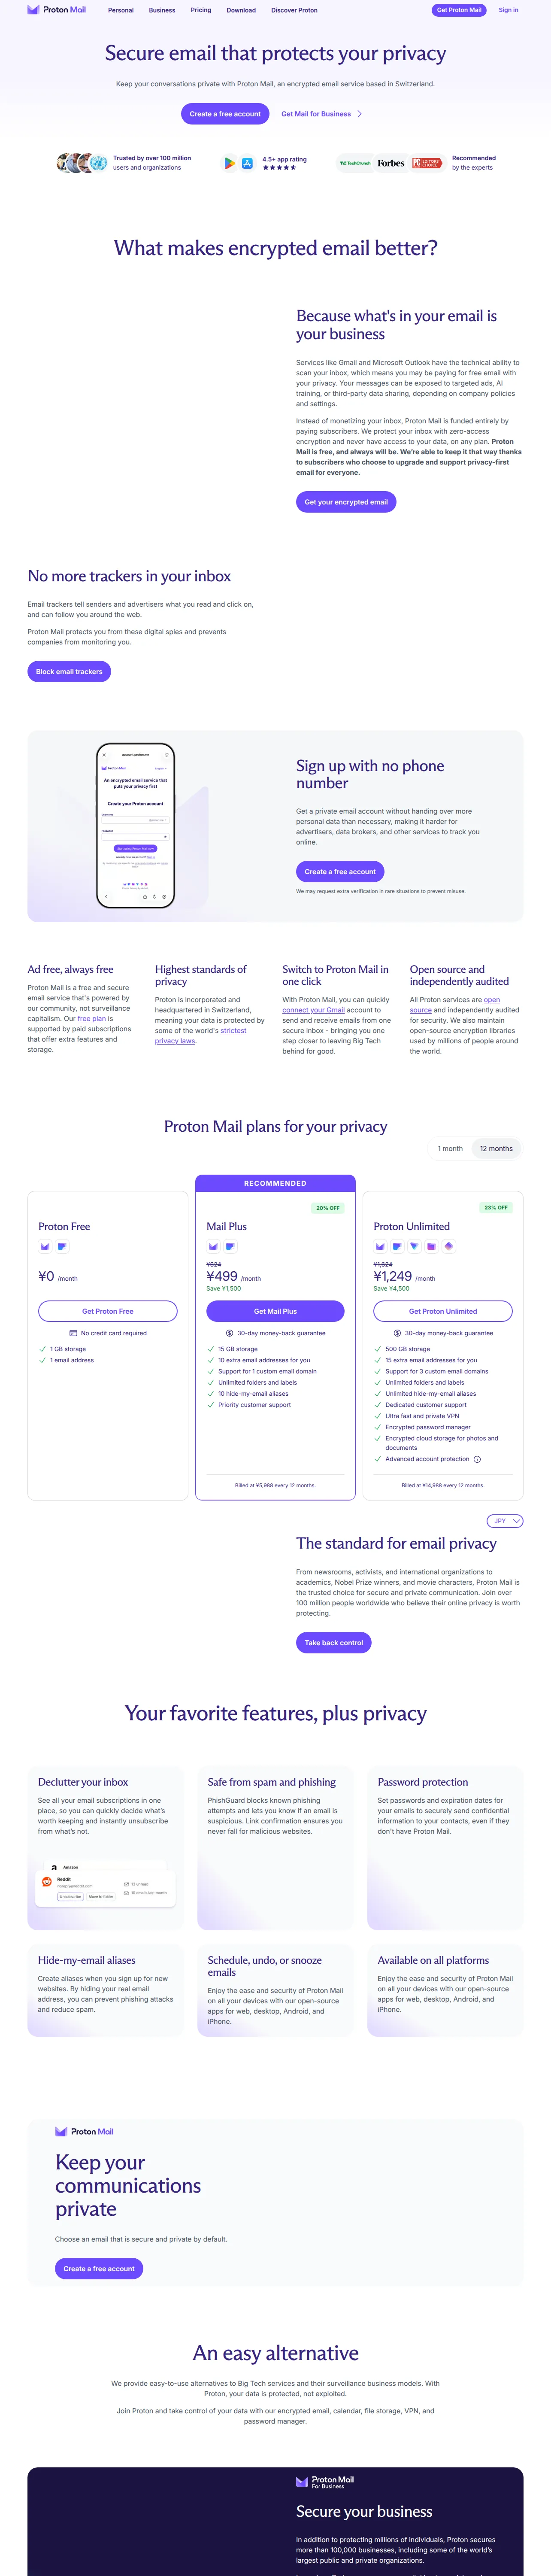Open the Pricing page from navigation
The height and width of the screenshot is (2576, 551).
201,10
